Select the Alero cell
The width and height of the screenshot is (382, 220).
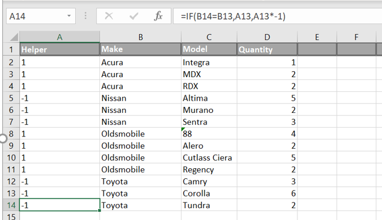(209, 146)
